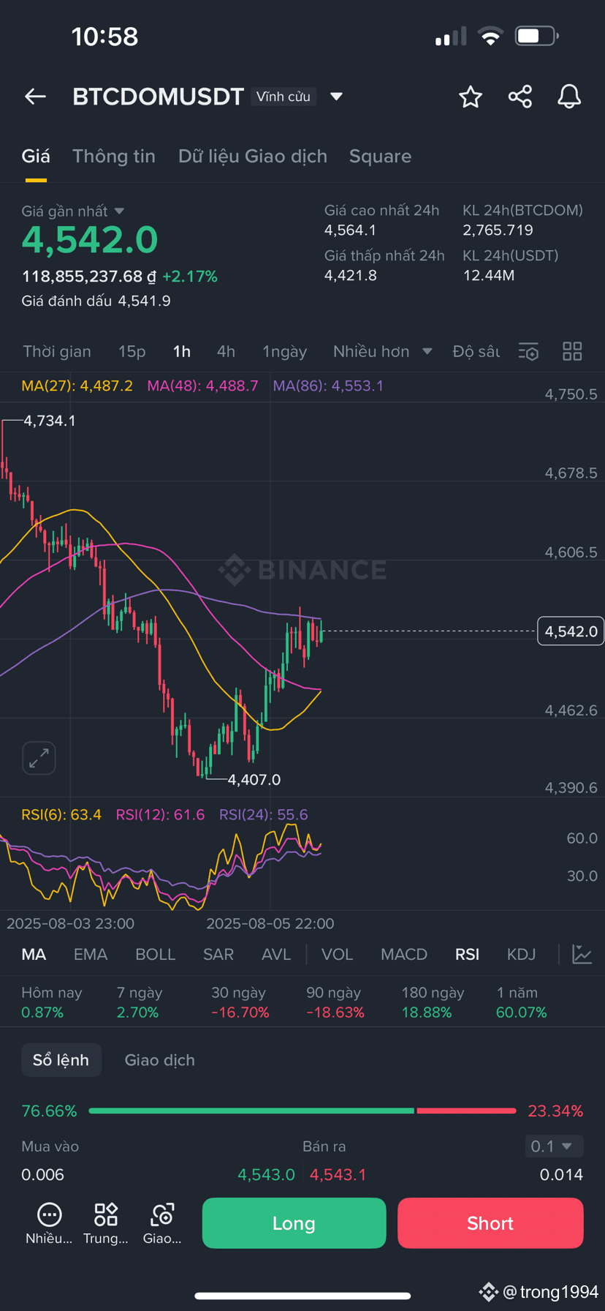The height and width of the screenshot is (1311, 605).
Task: Select the Giao dịch tab
Action: 160,1060
